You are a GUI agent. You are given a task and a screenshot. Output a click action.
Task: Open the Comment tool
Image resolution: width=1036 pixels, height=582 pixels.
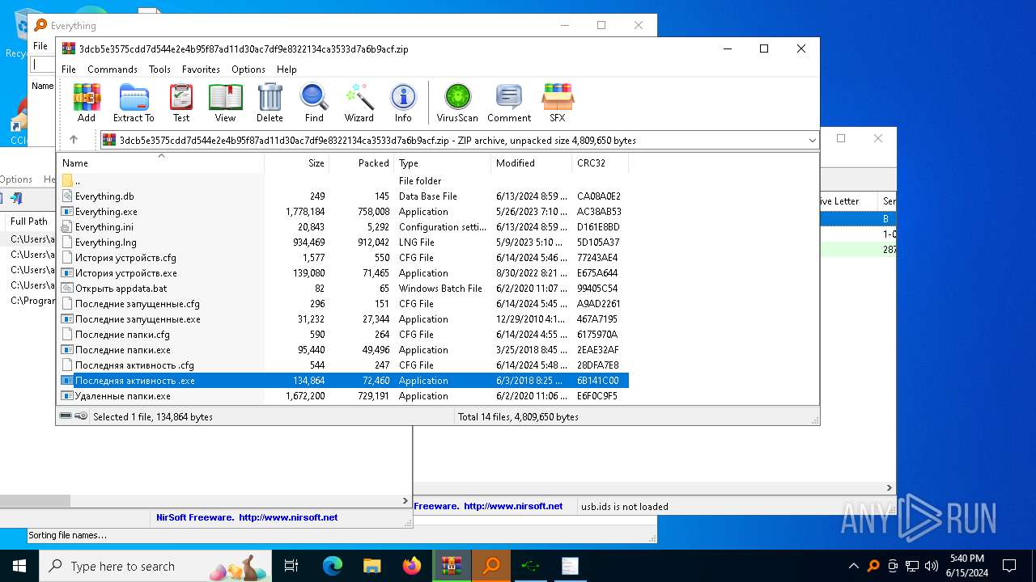[509, 103]
